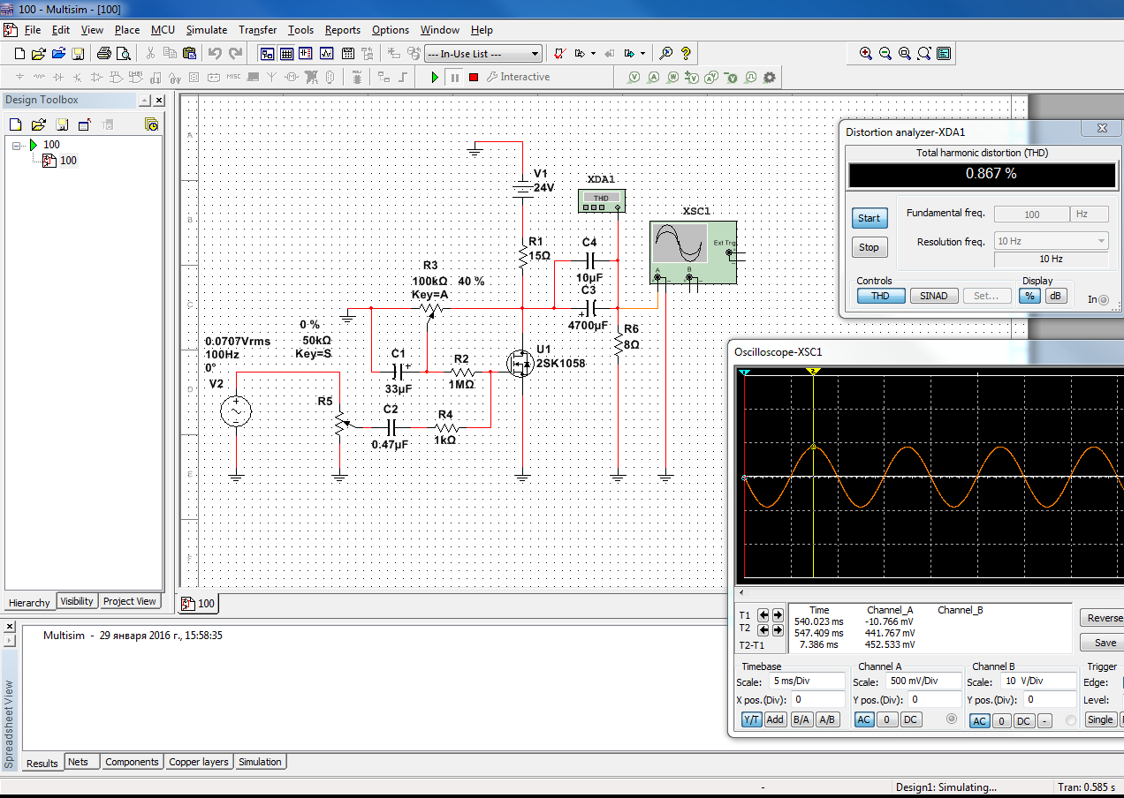Image resolution: width=1124 pixels, height=798 pixels.
Task: Open Design Toolbox panel options arrow
Action: tap(145, 101)
